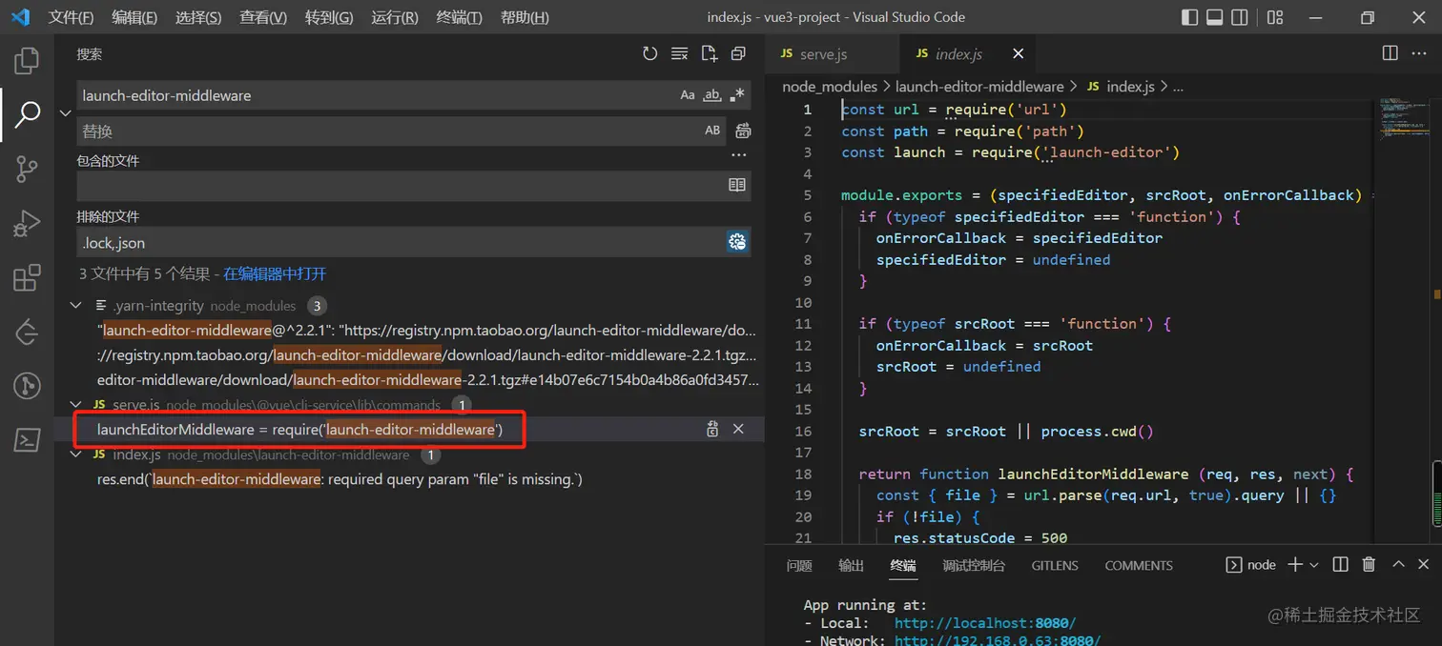Screen dimensions: 1442x646
Task: Open the terminal-shaped icon in activity bar
Action: 27,439
